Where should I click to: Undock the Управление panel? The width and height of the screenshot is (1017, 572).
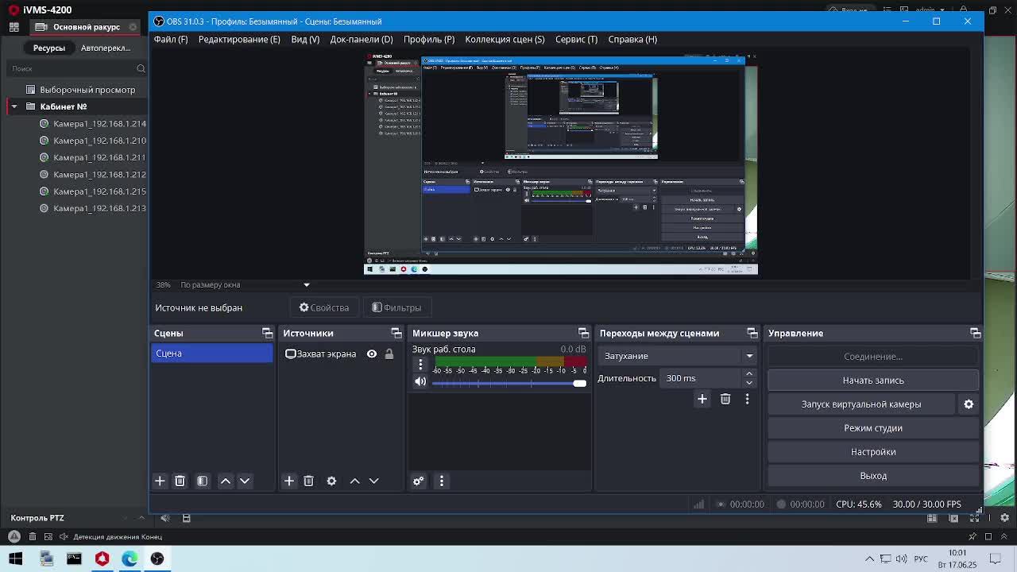(975, 333)
